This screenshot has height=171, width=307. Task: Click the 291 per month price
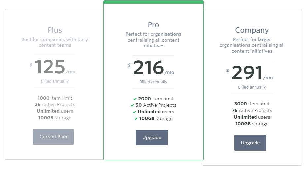(250, 73)
